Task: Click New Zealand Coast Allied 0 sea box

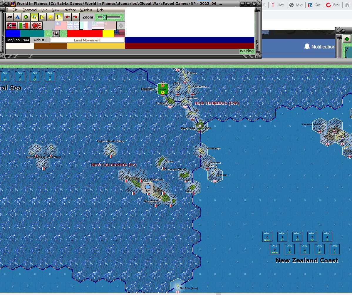Action: pos(267,237)
